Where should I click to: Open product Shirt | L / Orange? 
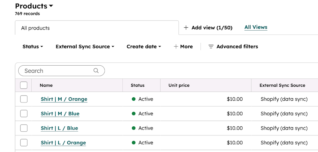point(63,143)
